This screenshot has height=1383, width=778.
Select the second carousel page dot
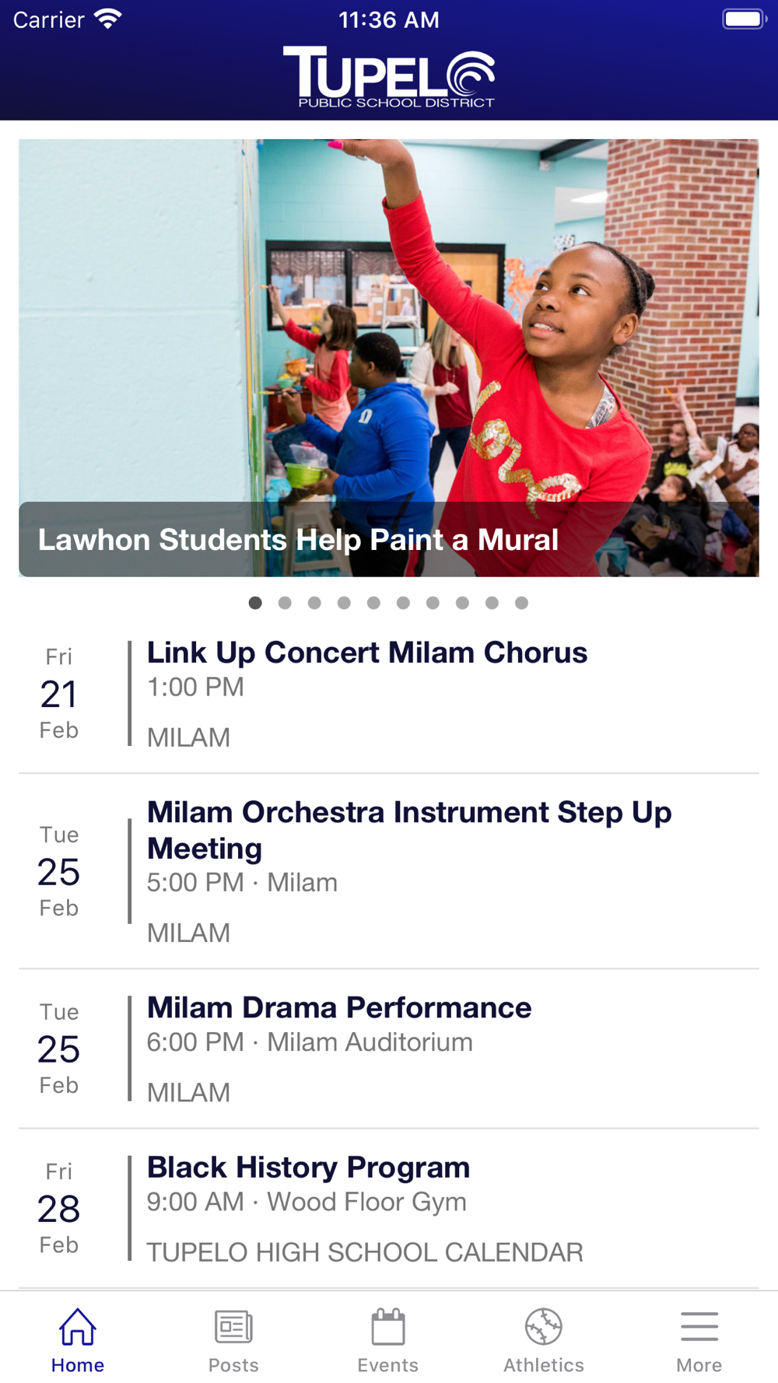click(x=285, y=603)
